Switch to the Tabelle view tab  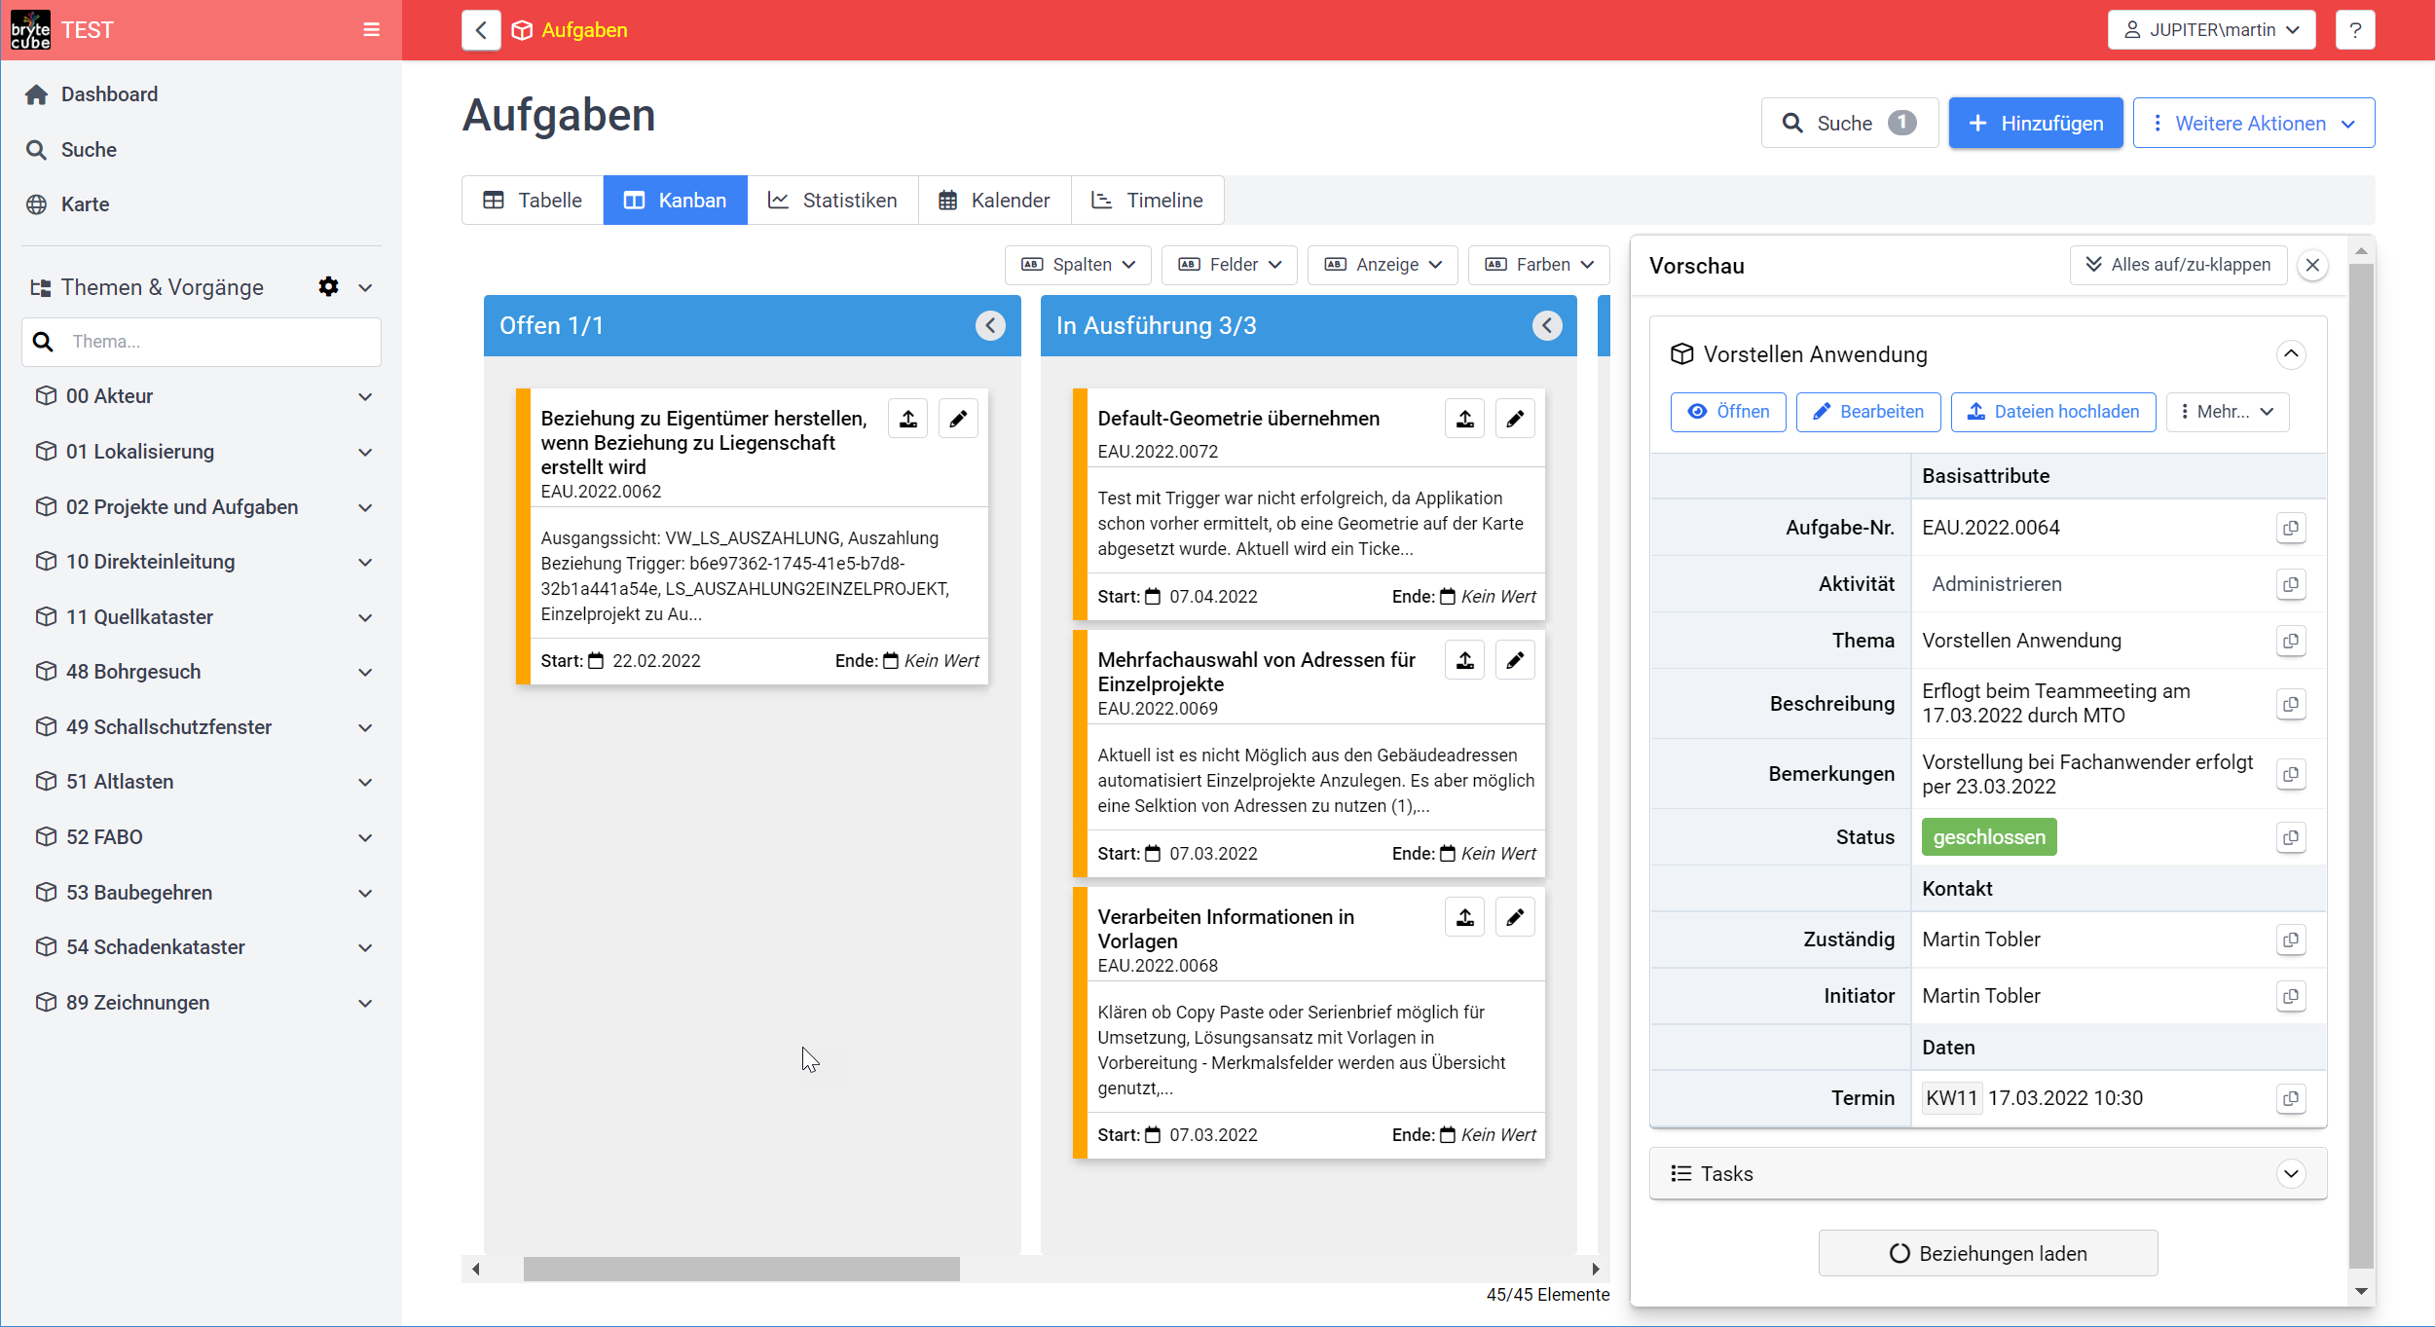pyautogui.click(x=533, y=201)
